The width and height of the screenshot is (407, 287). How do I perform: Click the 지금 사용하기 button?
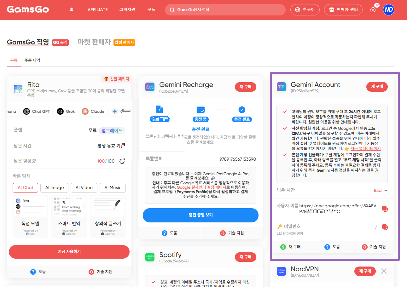[x=69, y=252]
